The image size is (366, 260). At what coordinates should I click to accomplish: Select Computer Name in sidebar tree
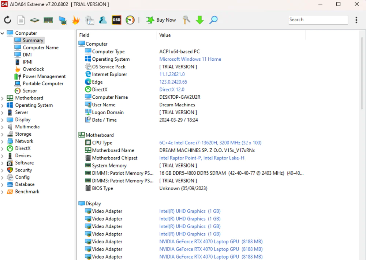point(36,48)
